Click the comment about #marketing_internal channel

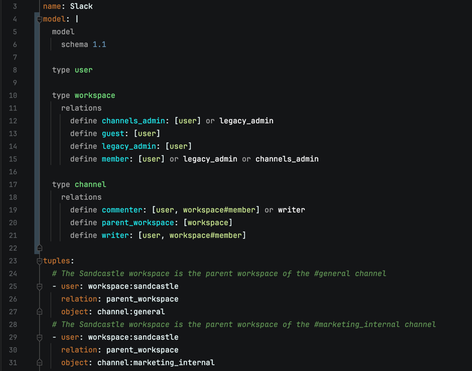[x=244, y=325]
